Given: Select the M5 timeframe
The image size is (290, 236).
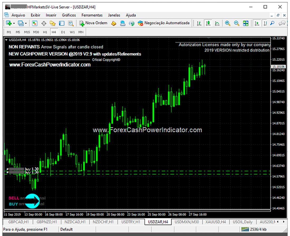Looking at the screenshot, I should point(18,32).
